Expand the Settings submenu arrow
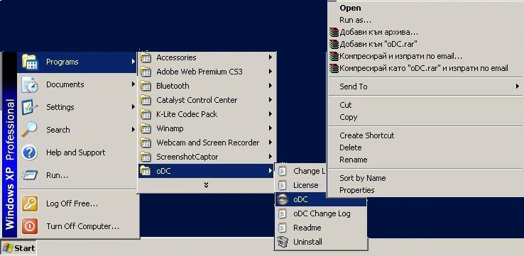Image resolution: width=524 pixels, height=256 pixels. tap(133, 107)
